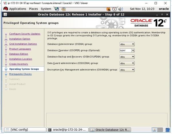
Task: Click the date and time clock
Action: [x=142, y=9]
